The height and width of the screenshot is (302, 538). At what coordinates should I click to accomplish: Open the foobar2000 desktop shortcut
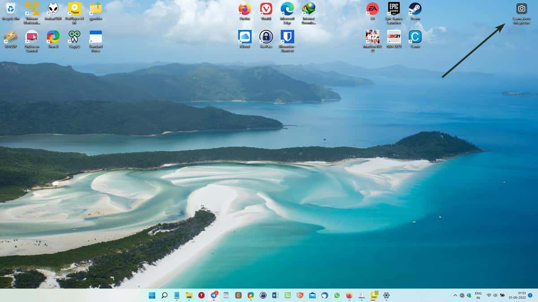pyautogui.click(x=53, y=12)
